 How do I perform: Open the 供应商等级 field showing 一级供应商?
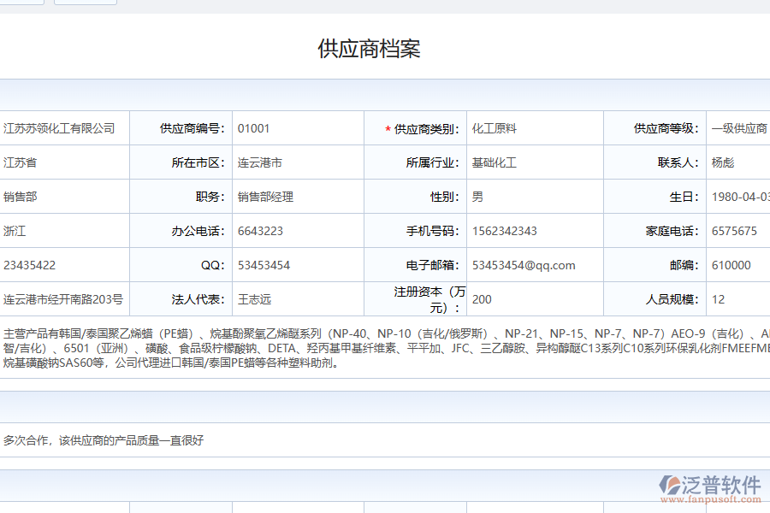pos(737,127)
